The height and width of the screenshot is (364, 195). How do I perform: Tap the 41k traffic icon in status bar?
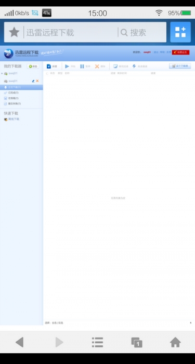click(47, 13)
